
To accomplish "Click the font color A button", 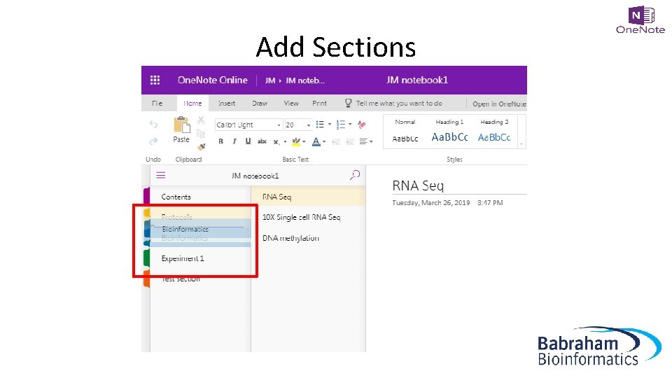I will click(x=316, y=141).
